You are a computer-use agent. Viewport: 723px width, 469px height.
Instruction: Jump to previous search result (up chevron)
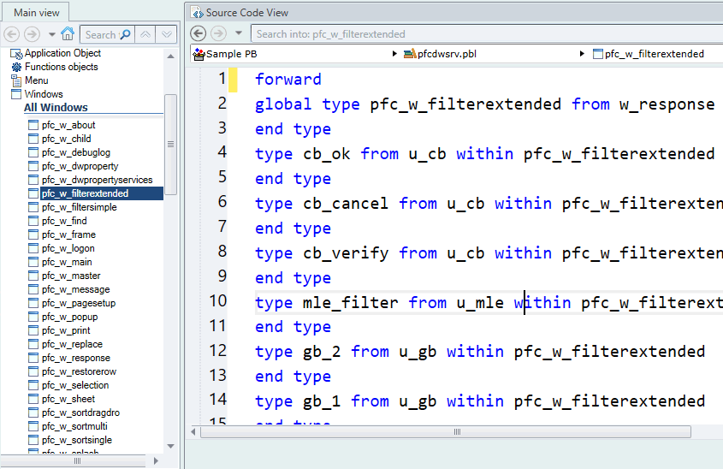click(x=145, y=34)
